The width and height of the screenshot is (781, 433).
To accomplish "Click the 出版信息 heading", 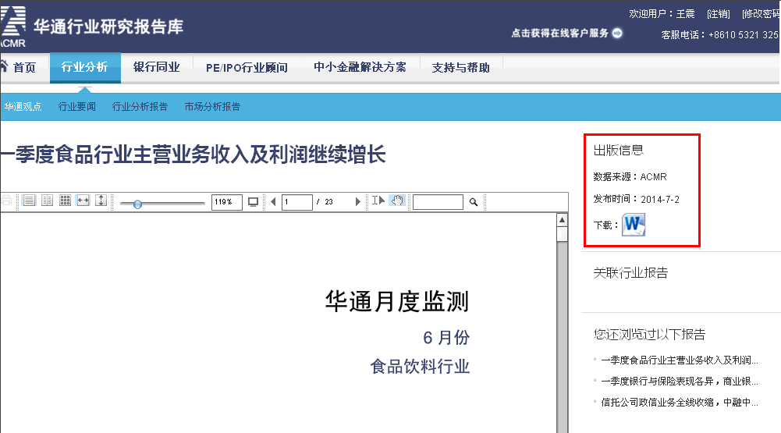I will (618, 151).
